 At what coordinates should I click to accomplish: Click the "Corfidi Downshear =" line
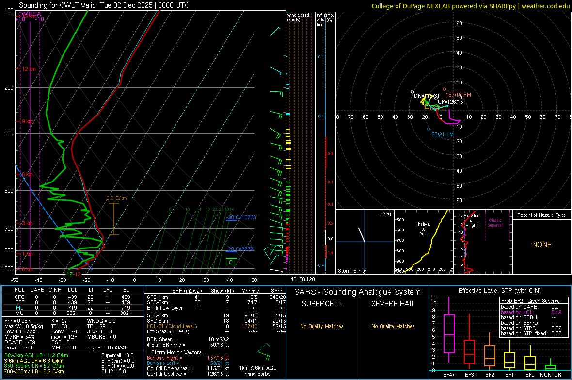[x=188, y=368]
